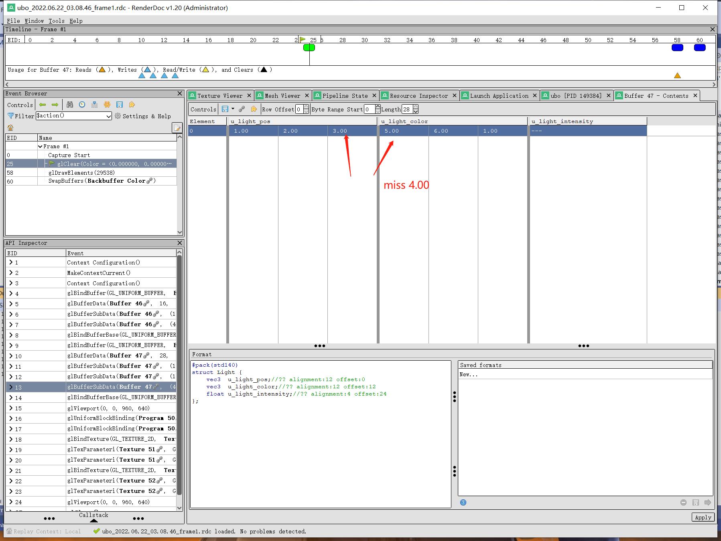
Task: Open the Tools menu
Action: tap(57, 21)
